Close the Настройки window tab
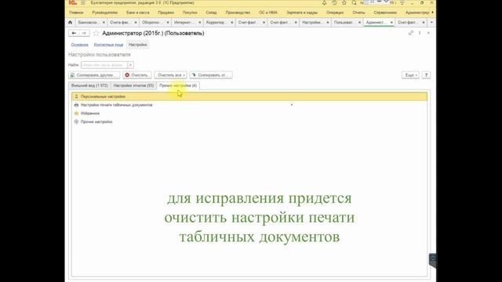Image resolution: width=502 pixels, height=282 pixels. pyautogui.click(x=327, y=23)
